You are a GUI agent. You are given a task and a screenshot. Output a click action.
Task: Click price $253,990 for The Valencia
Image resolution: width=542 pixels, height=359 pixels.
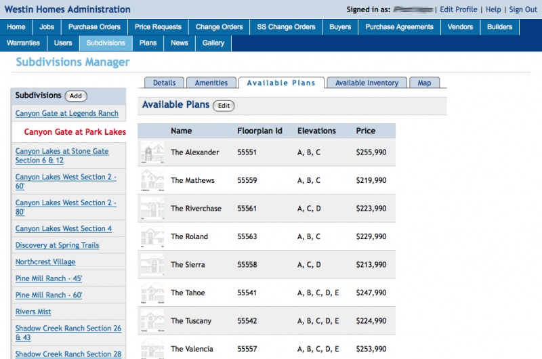371,349
